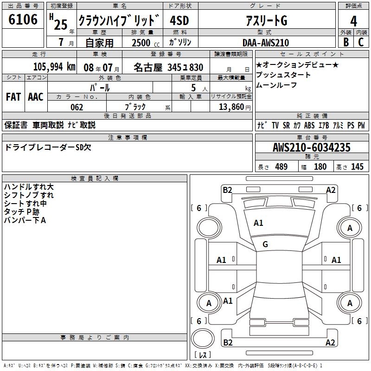Select the exterior grade B cell
Viewport: 371px width, 371px height.
(346, 42)
